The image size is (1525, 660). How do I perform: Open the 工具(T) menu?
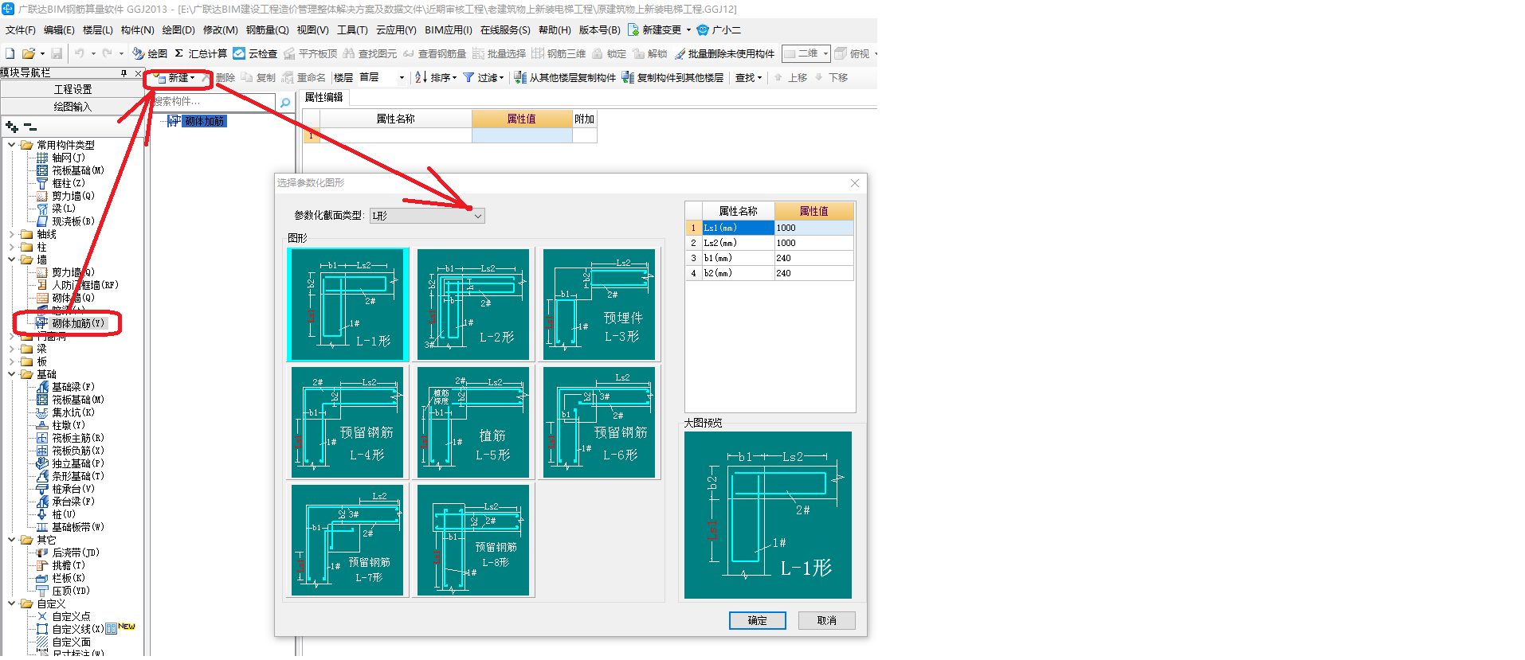(352, 30)
